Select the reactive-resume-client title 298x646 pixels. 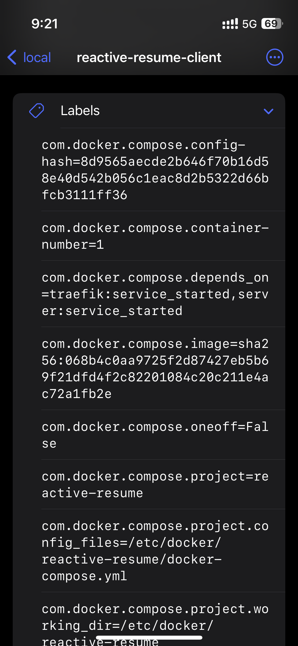pyautogui.click(x=149, y=58)
